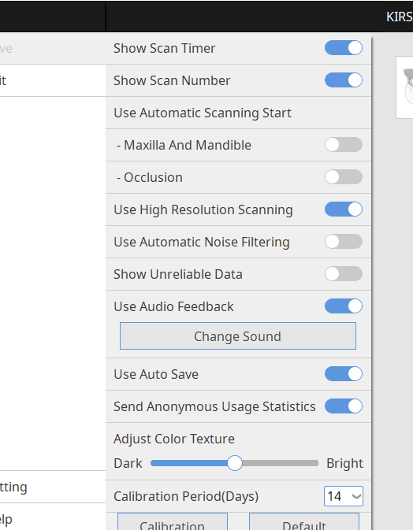This screenshot has width=413, height=530.
Task: Click the Adjust Color Texture slider handle
Action: coord(234,463)
